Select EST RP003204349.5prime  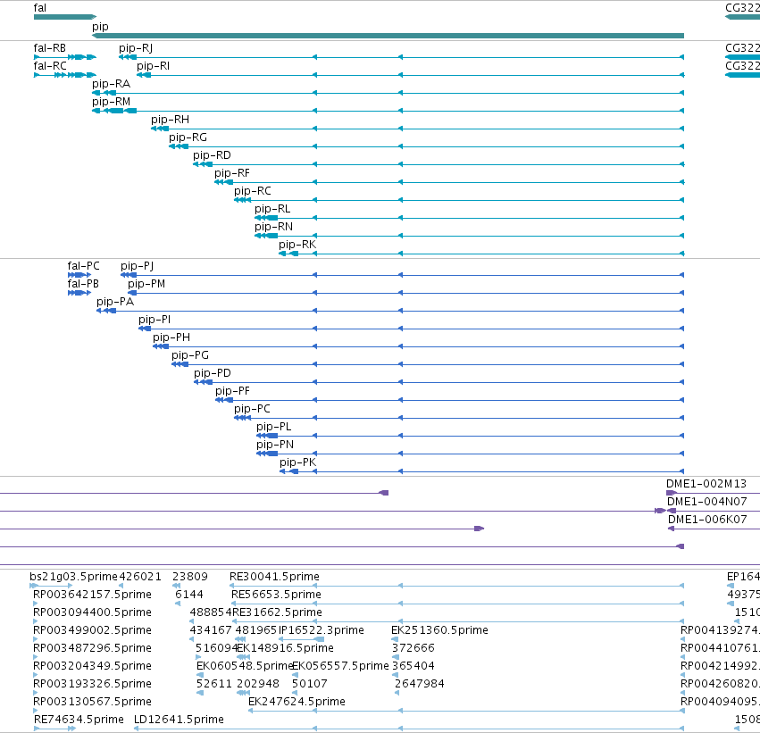point(92,667)
